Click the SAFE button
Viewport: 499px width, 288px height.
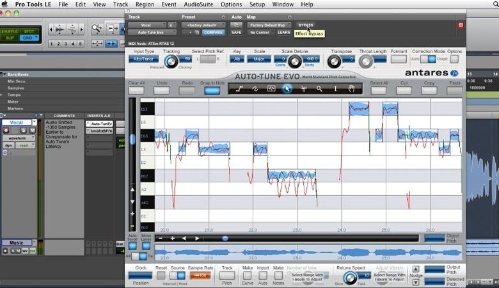[236, 33]
